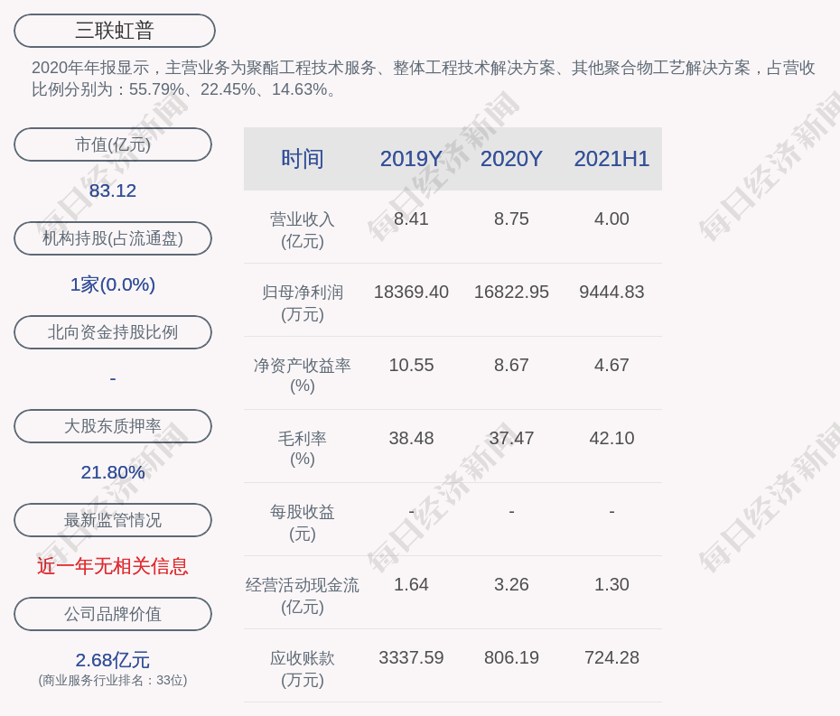Click the 2020年年报显示 description paragraph
This screenshot has height=716, width=840.
[424, 79]
